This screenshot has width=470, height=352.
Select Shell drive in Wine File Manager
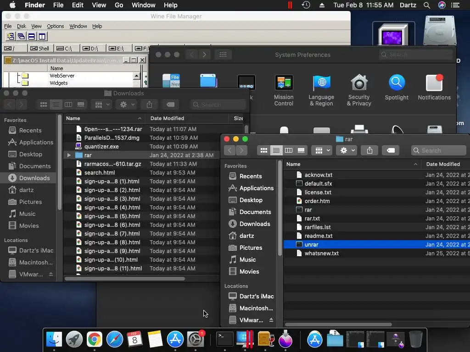pos(40,48)
